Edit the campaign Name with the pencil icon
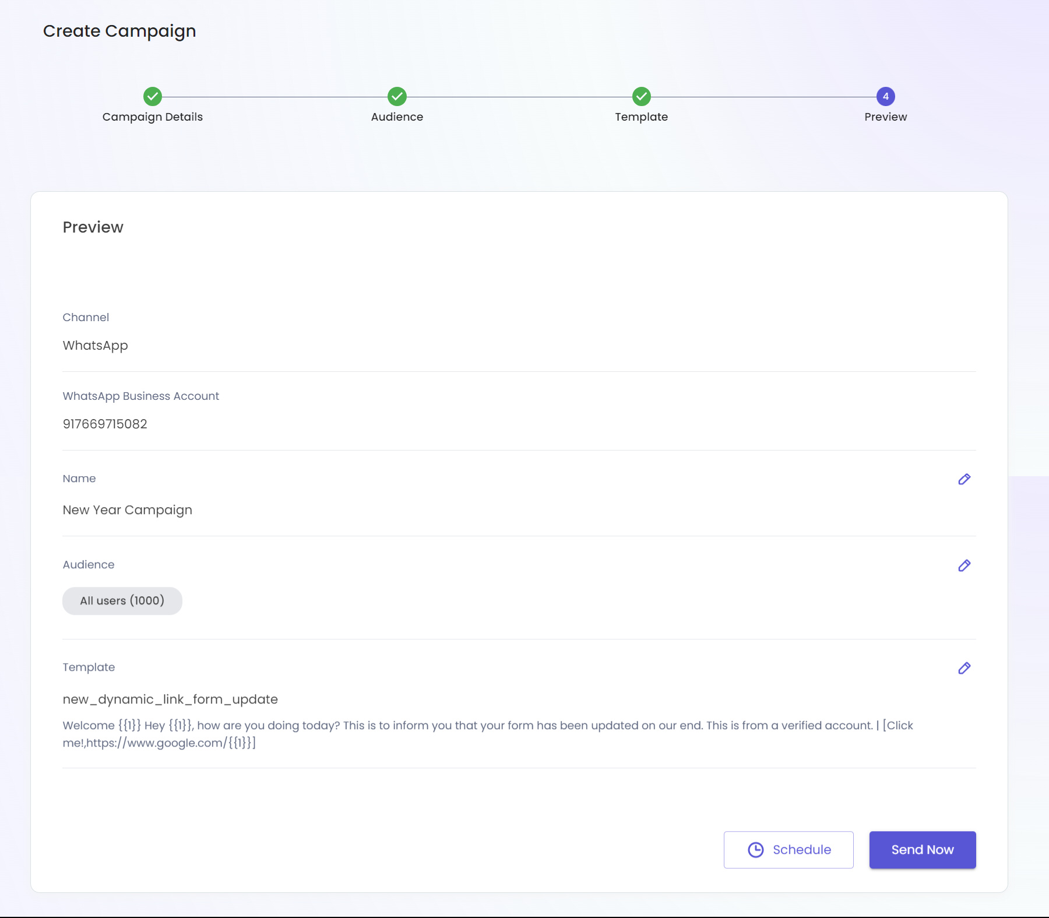The image size is (1049, 918). pyautogui.click(x=964, y=479)
